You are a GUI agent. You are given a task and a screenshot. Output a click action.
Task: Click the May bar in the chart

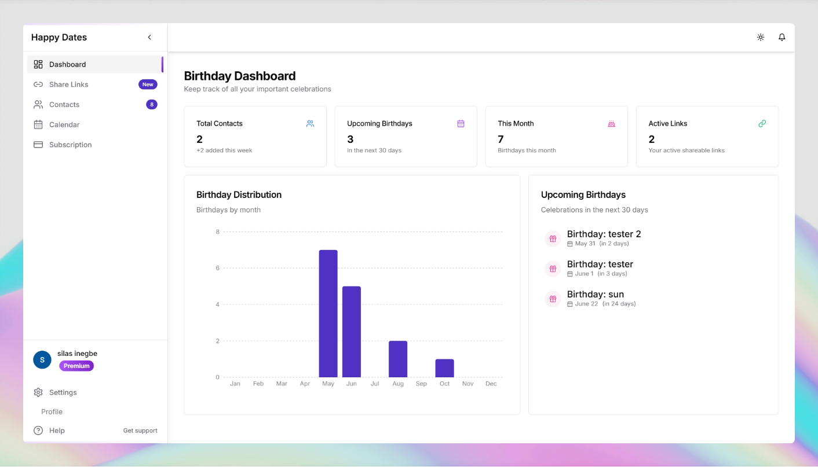pos(328,314)
